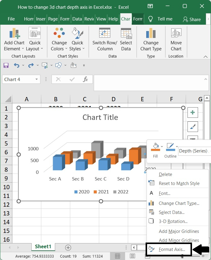Open the Data ribbon tab

77,19
